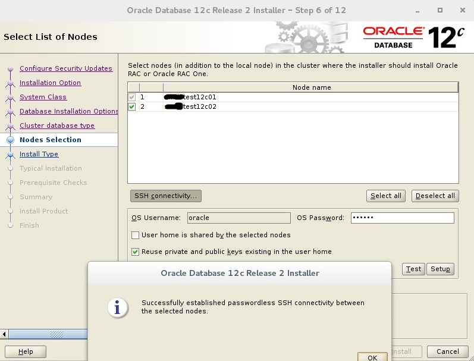
Task: Click the 'Successfully established passwordless SSH' message
Action: [x=253, y=307]
